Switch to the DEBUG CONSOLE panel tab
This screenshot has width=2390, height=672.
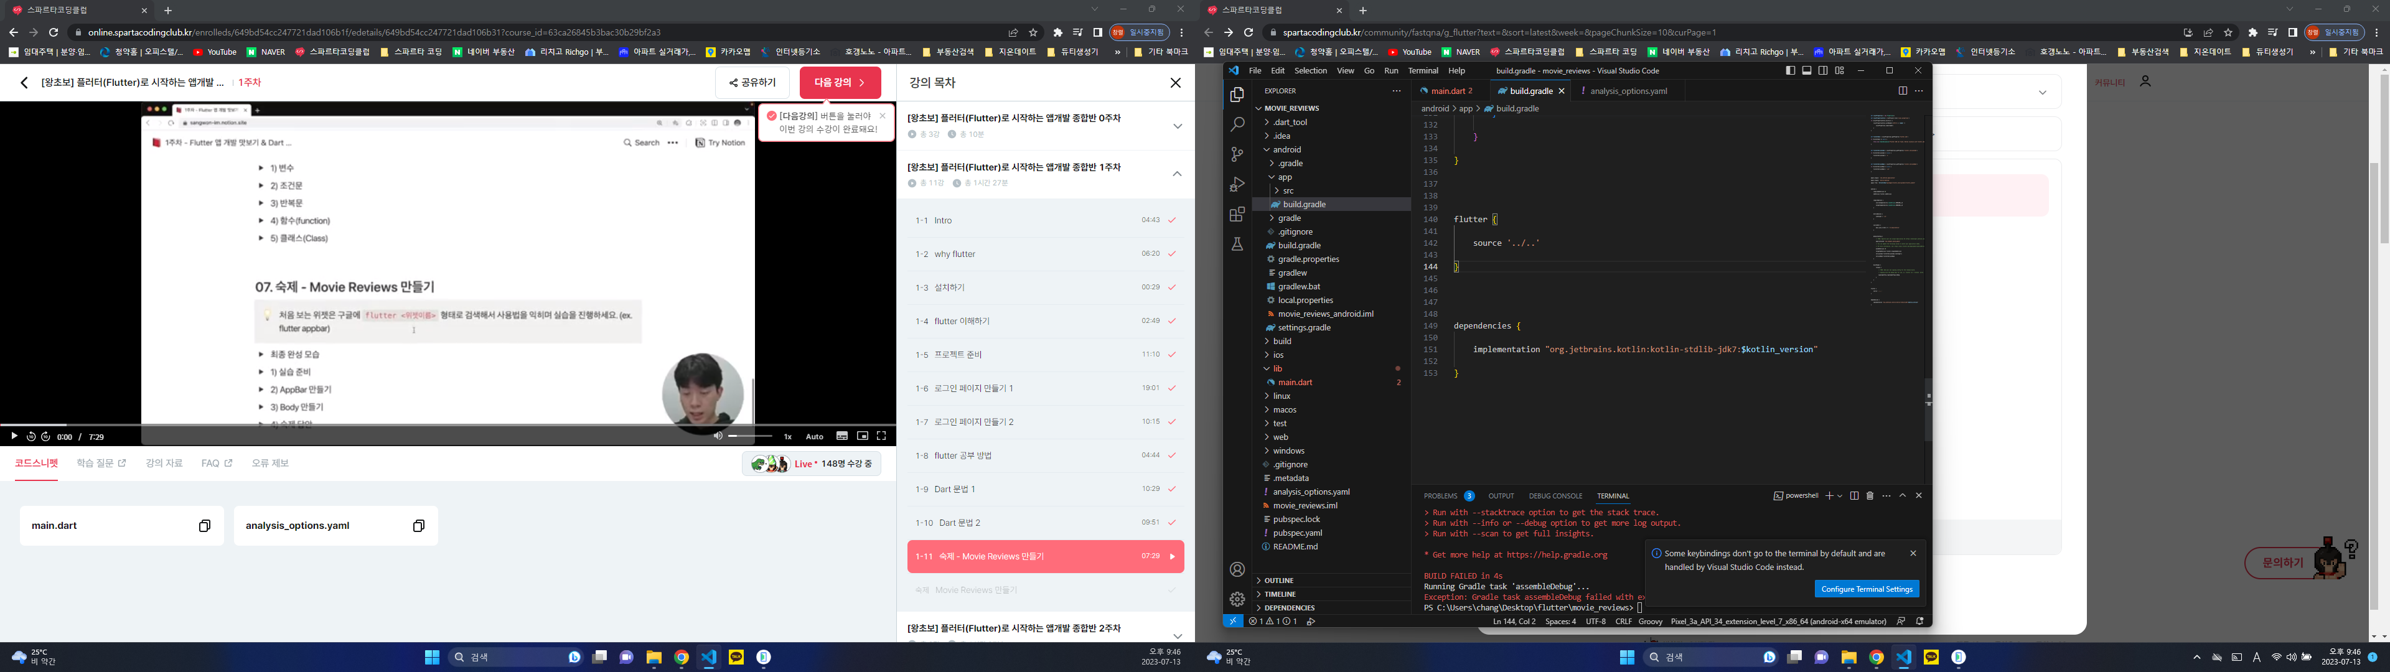click(x=1555, y=496)
